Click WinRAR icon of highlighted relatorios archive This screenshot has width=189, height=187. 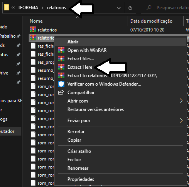[33, 38]
